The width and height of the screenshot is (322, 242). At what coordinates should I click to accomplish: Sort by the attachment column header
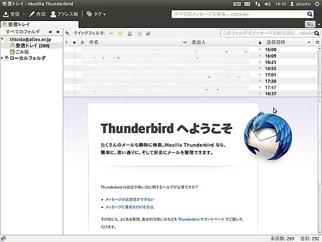[x=82, y=42]
